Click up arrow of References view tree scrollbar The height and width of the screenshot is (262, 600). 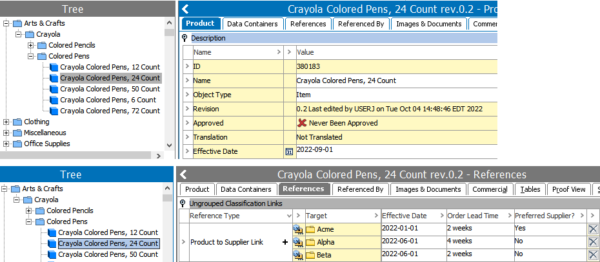pyautogui.click(x=168, y=188)
